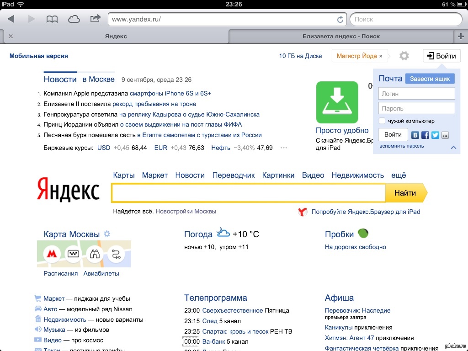The width and height of the screenshot is (468, 351).
Task: Open the bookmarks book icon
Action: point(52,19)
